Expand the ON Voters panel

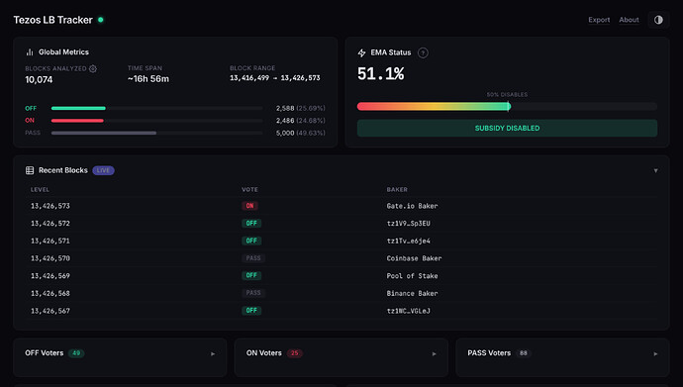click(x=435, y=354)
